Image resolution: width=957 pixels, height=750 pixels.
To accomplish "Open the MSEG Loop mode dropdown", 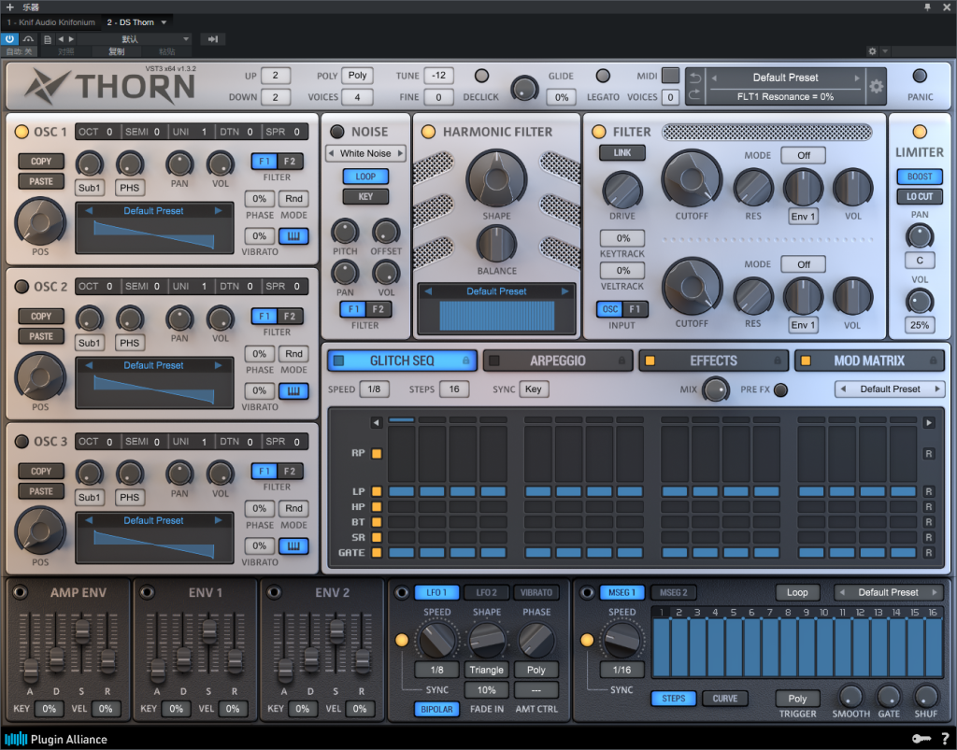I will click(796, 593).
